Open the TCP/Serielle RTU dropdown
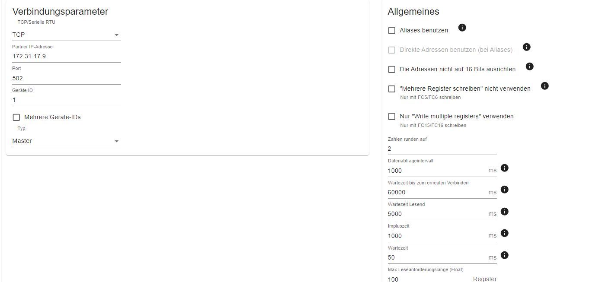602x282 pixels. (x=66, y=35)
